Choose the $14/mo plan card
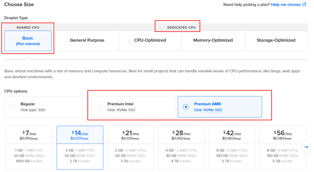 tap(80, 148)
